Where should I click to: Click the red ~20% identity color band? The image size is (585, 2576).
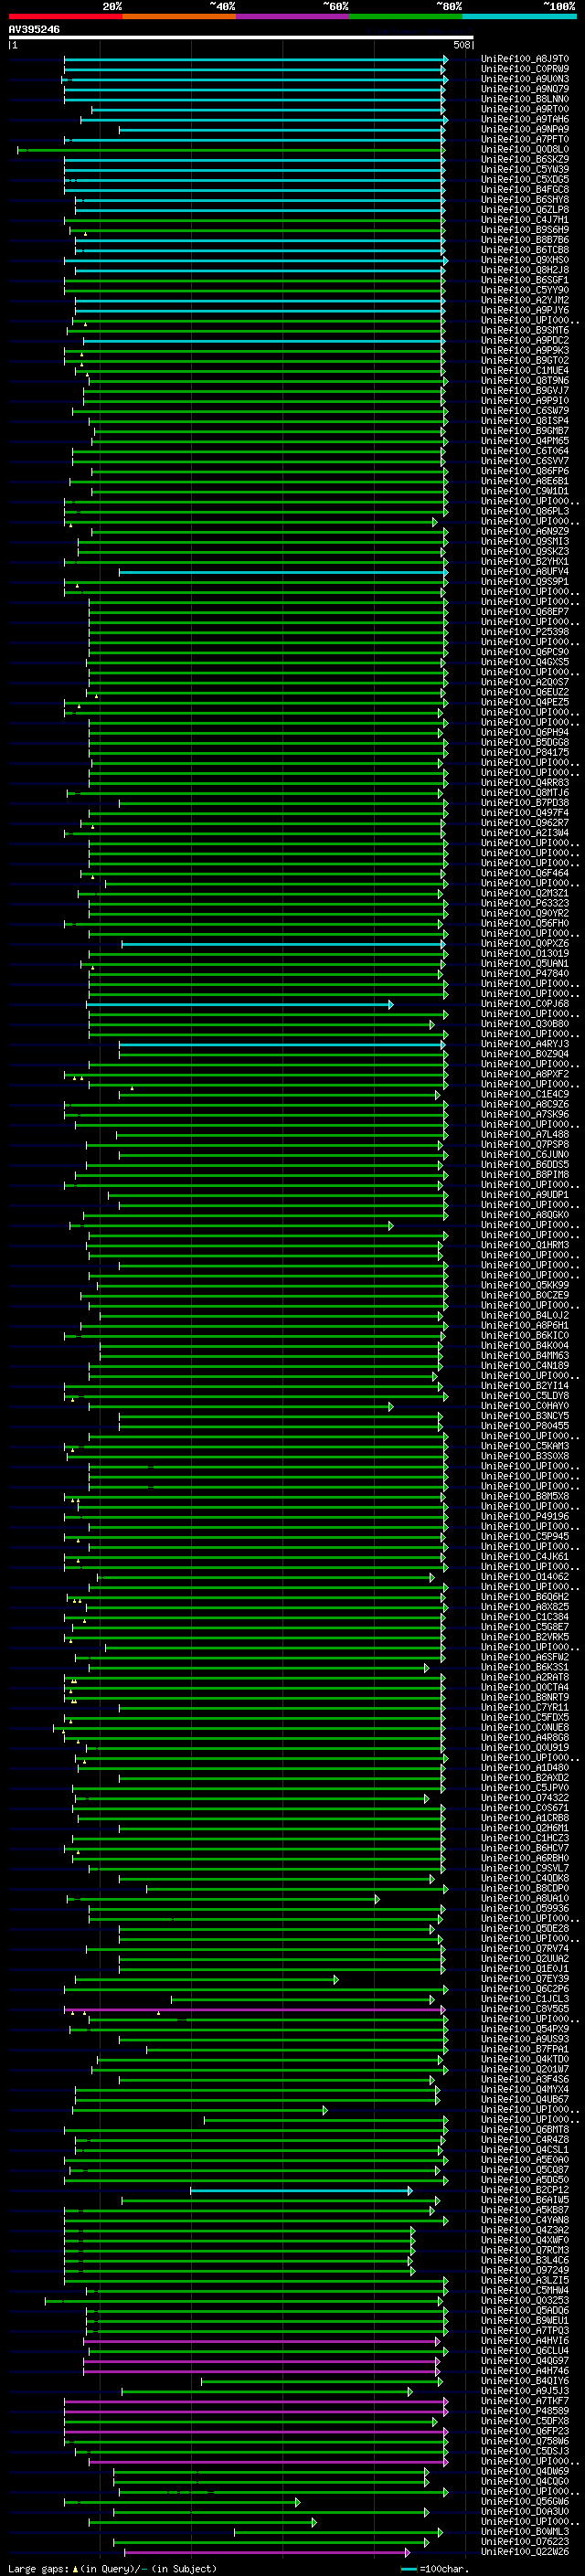pyautogui.click(x=65, y=16)
